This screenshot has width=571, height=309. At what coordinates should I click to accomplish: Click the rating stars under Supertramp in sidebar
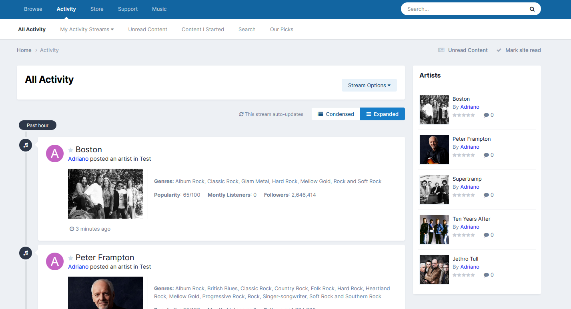pos(464,195)
